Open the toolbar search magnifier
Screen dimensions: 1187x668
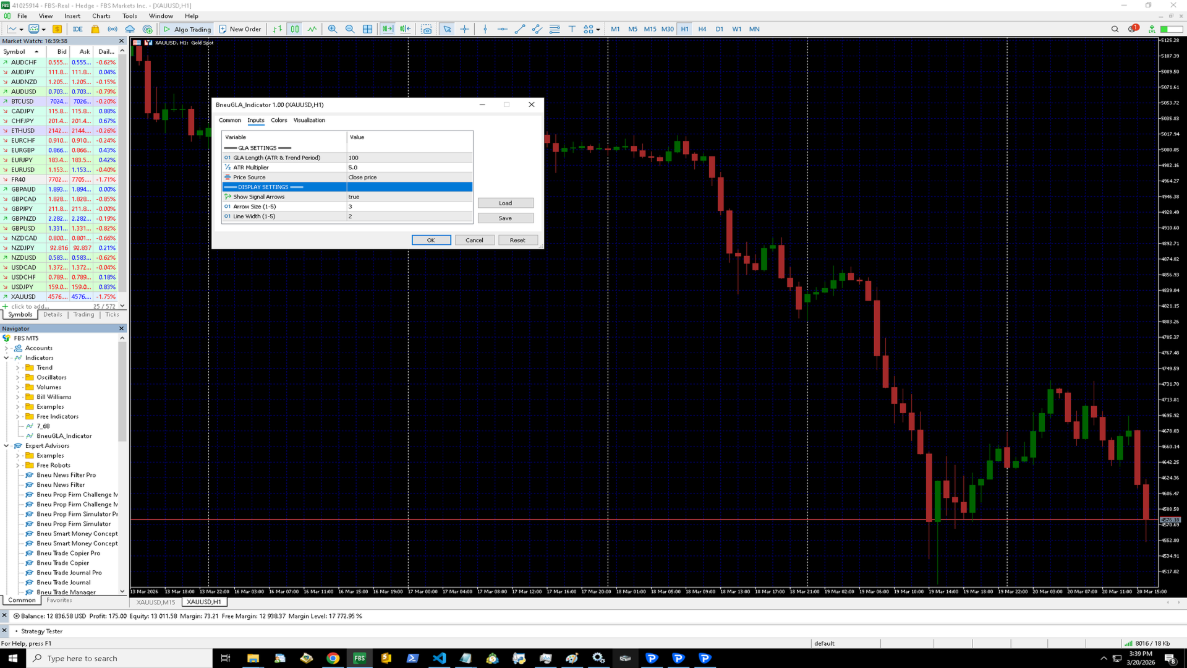click(1115, 29)
